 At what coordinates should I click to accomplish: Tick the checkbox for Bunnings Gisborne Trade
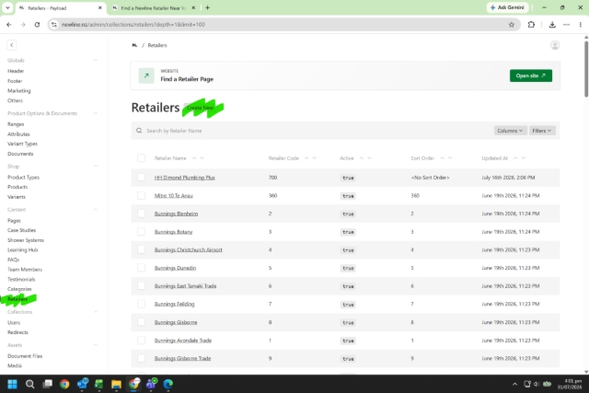(141, 358)
